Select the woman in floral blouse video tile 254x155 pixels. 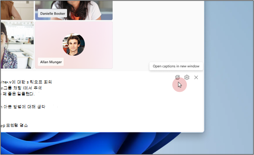pos(17,45)
